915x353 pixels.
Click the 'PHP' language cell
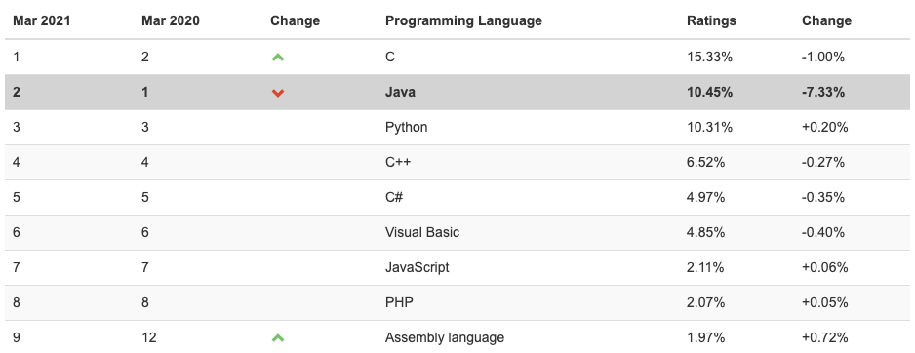pyautogui.click(x=400, y=302)
